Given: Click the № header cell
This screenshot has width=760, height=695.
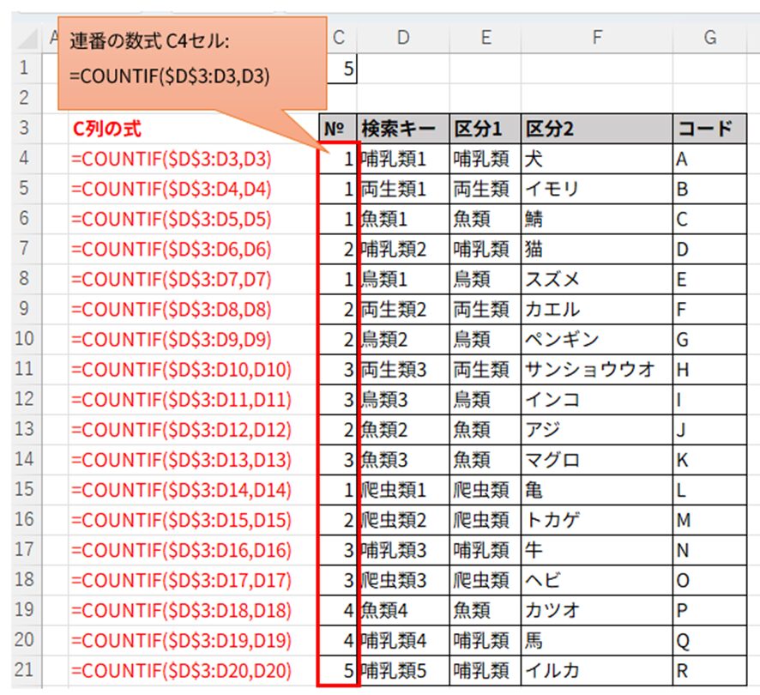Looking at the screenshot, I should pyautogui.click(x=338, y=128).
